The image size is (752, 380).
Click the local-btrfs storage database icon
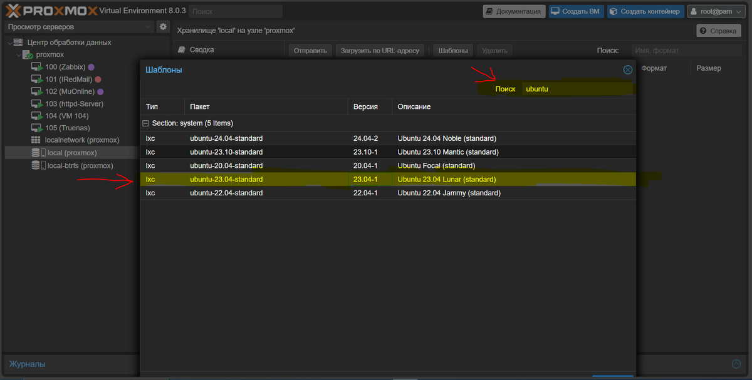(36, 165)
